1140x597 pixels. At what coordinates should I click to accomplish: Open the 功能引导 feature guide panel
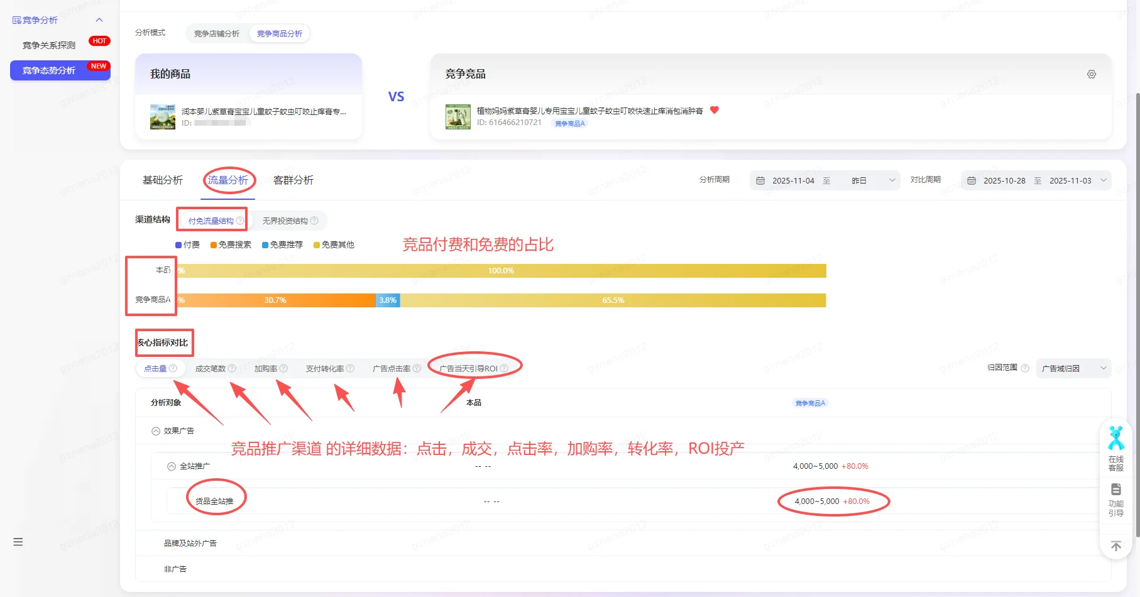[x=1115, y=498]
